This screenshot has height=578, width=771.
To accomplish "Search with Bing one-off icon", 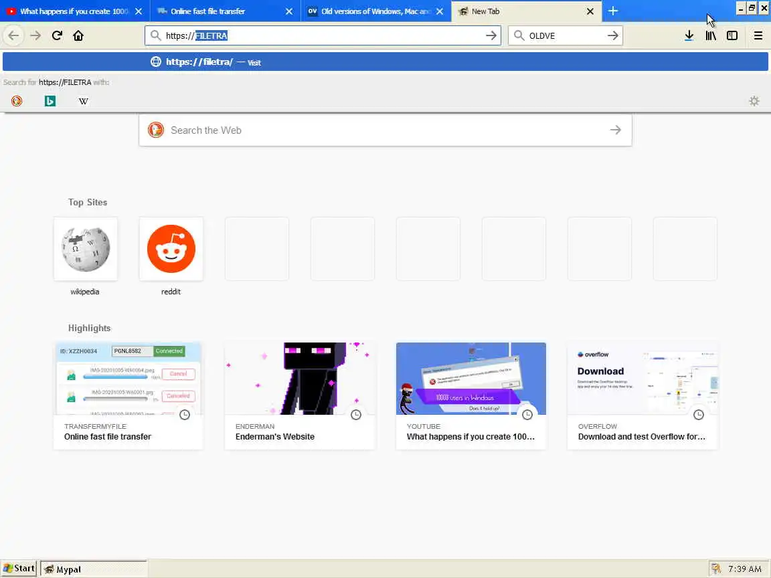I will 50,101.
